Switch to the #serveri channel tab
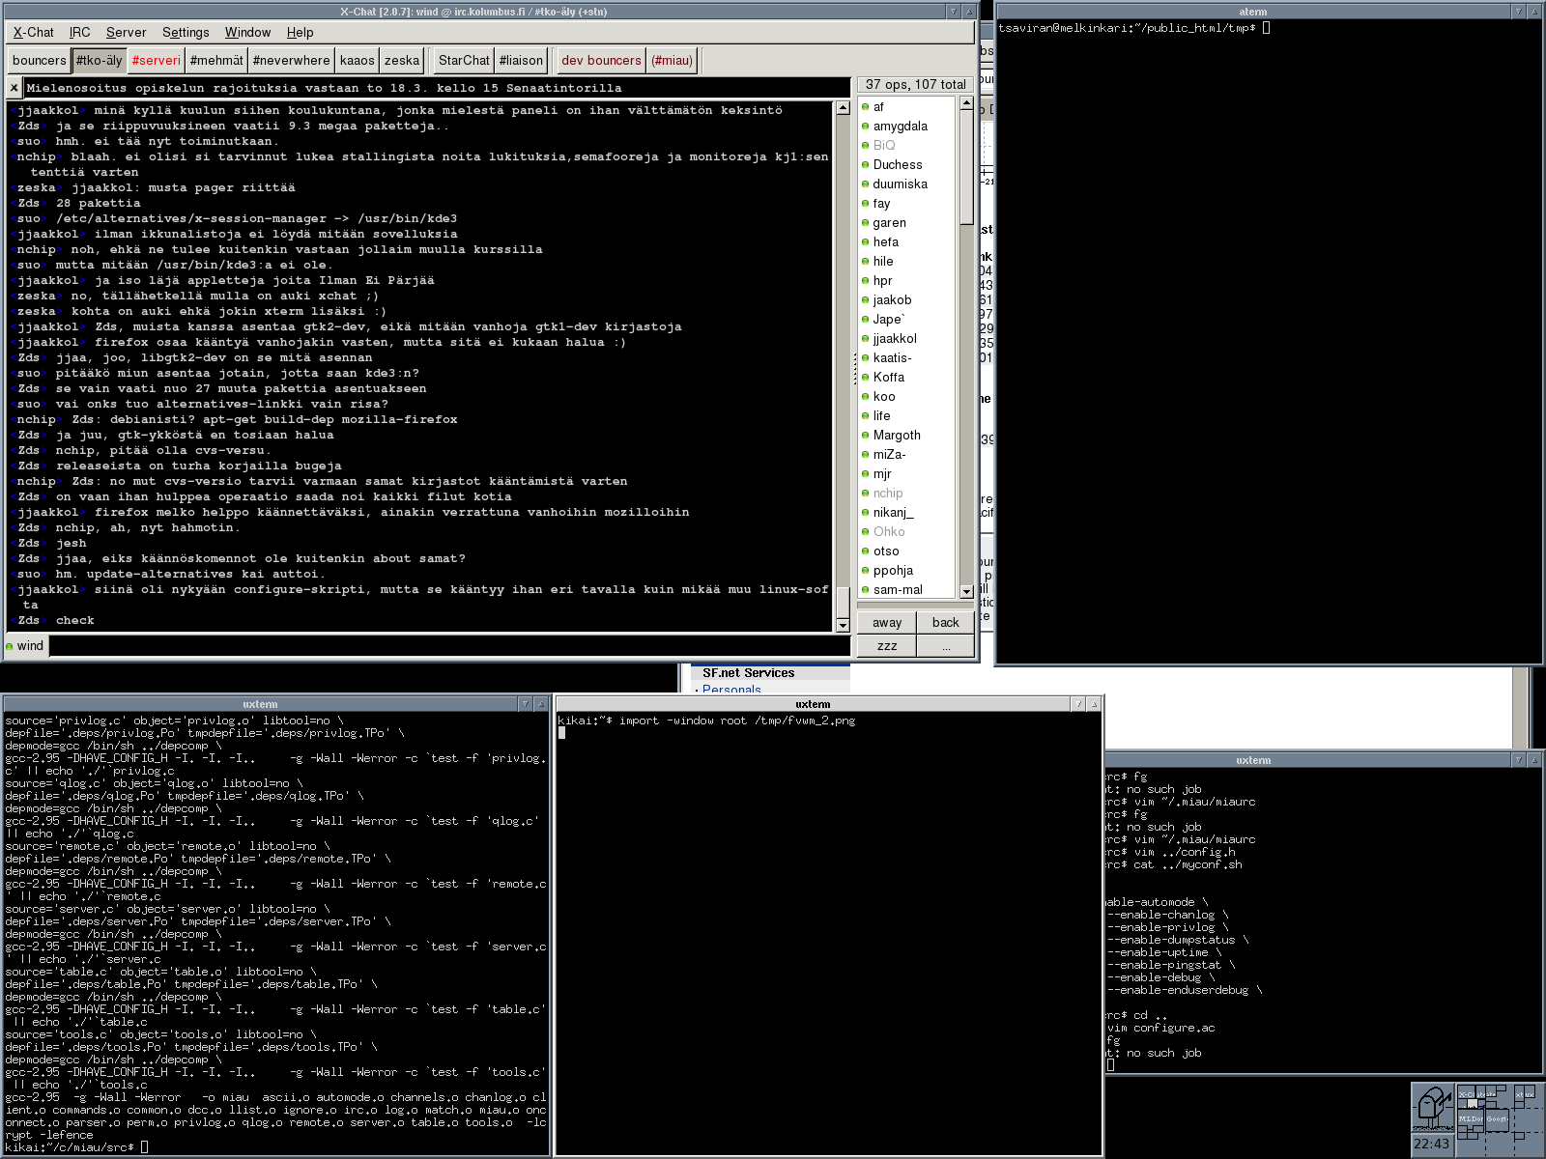Screen dimensions: 1546x1159 [156, 60]
